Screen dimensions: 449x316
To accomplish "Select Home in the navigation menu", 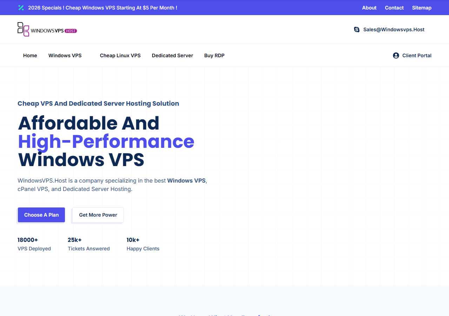I will pos(30,55).
